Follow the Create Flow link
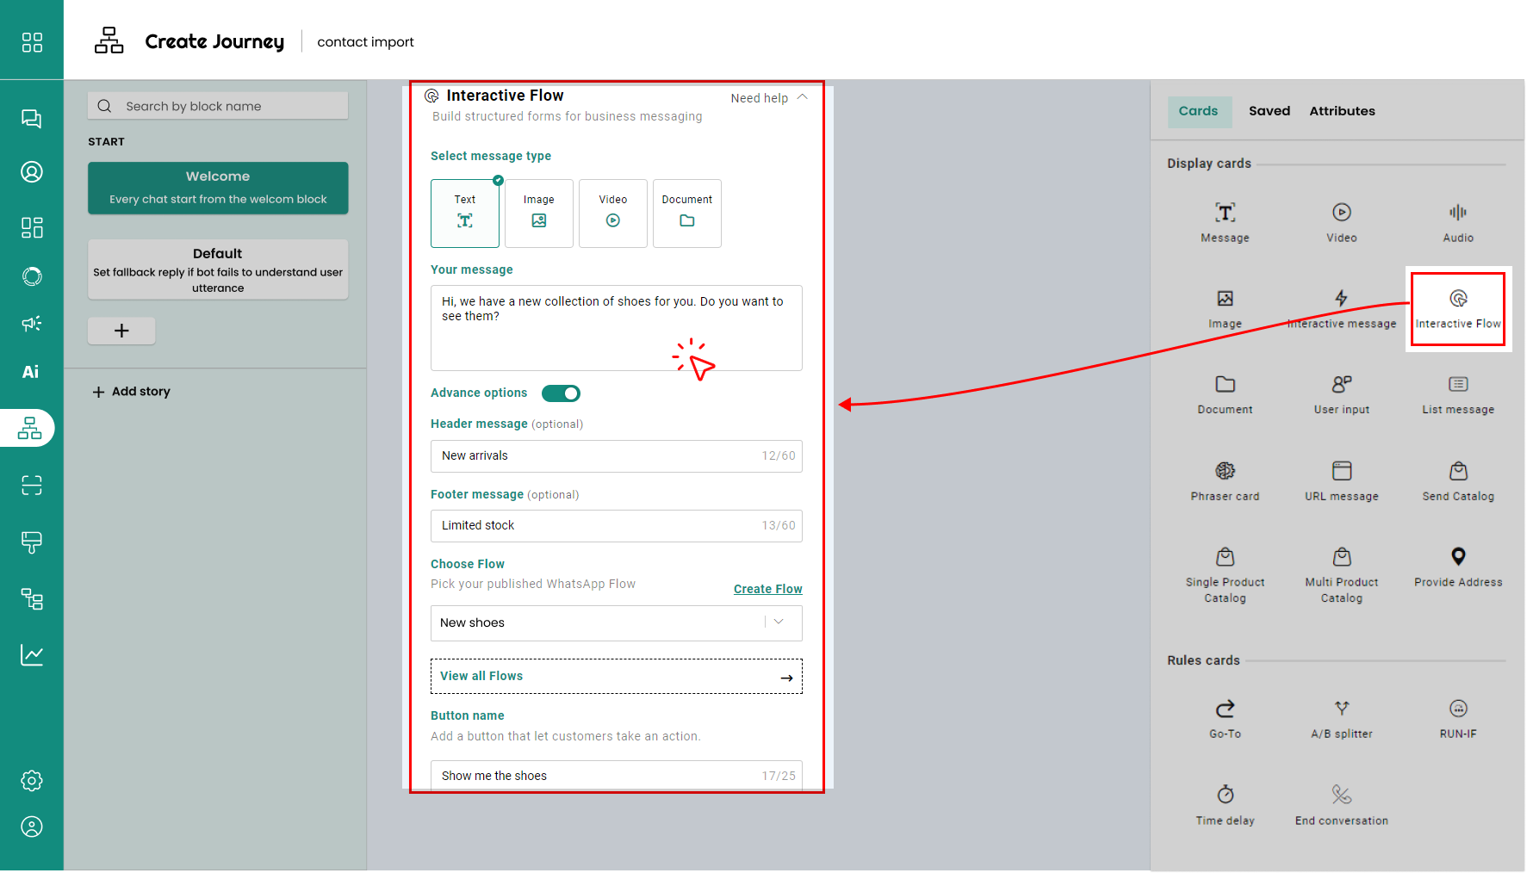 [x=768, y=590]
